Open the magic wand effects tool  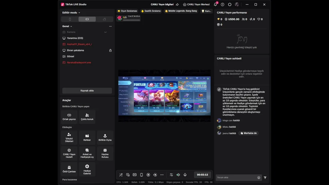[121, 175]
